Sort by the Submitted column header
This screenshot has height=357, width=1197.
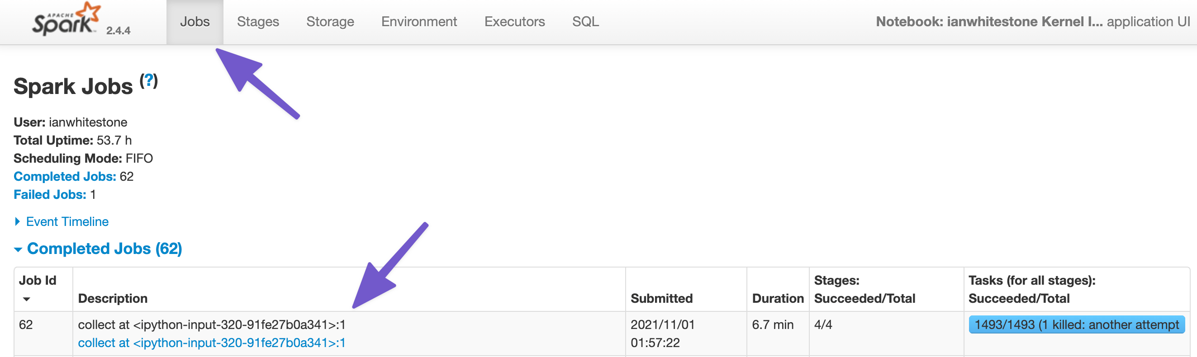661,299
